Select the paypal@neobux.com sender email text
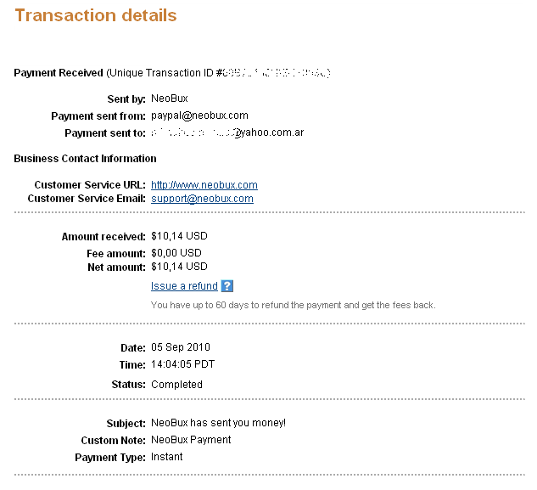The width and height of the screenshot is (537, 490). click(199, 115)
